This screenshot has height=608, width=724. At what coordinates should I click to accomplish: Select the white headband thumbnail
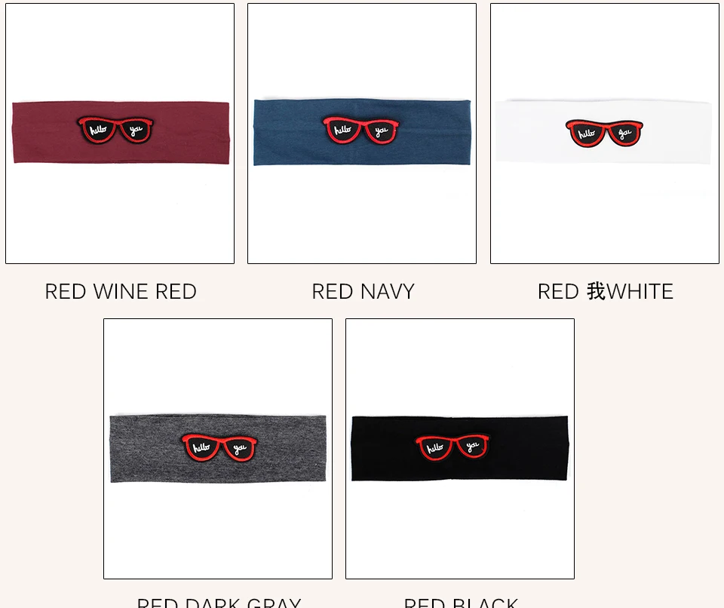click(605, 134)
